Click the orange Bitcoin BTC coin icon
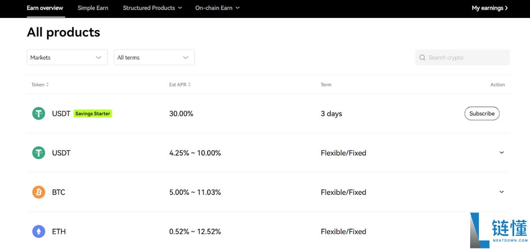The width and height of the screenshot is (530, 249). pyautogui.click(x=39, y=192)
